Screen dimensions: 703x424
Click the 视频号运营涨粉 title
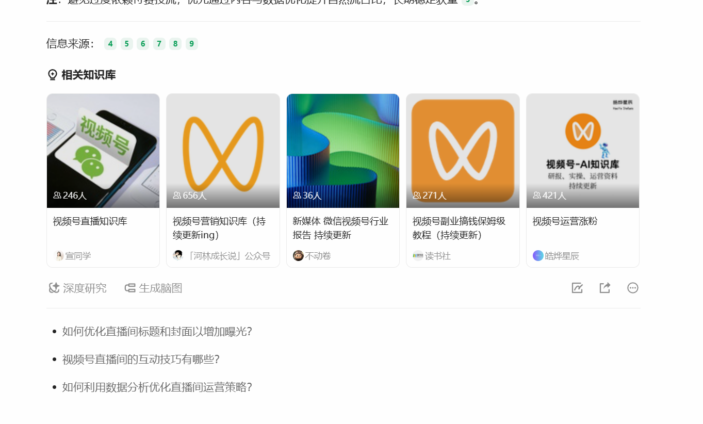click(565, 221)
